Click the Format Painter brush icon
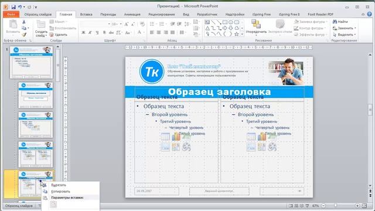Image resolution: width=375 pixels, height=211 pixels. [23, 35]
